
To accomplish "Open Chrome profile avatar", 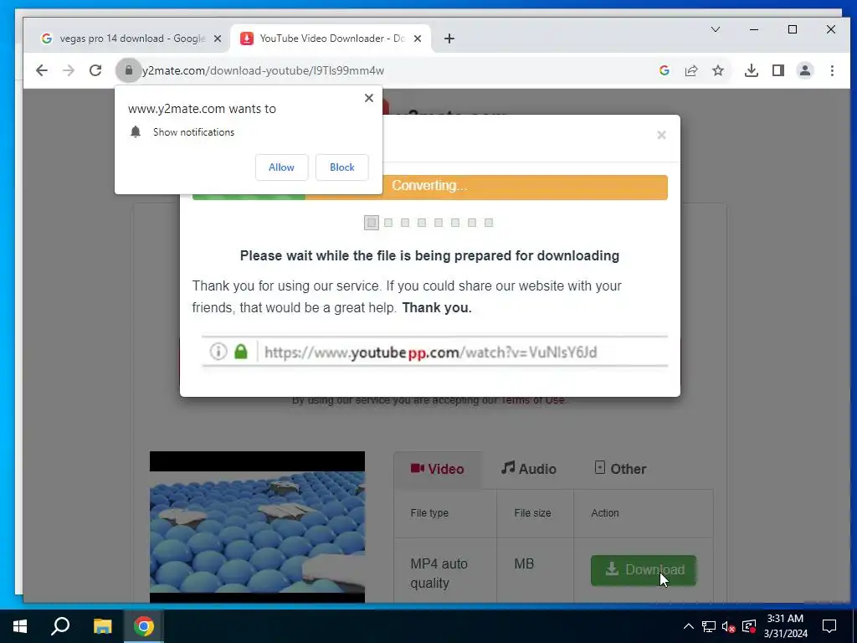I will click(x=805, y=70).
